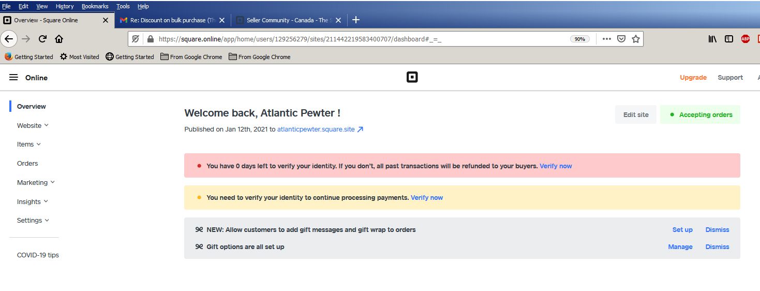Expand the Insights sidebar section
The height and width of the screenshot is (291, 760).
(x=32, y=201)
